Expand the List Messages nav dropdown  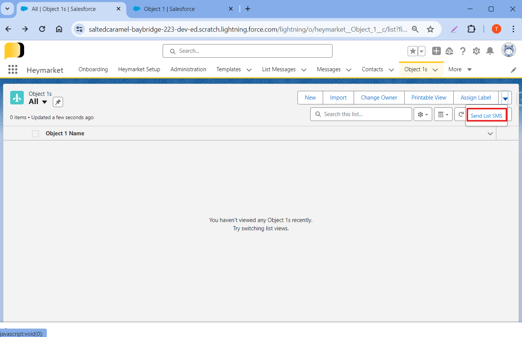click(304, 70)
